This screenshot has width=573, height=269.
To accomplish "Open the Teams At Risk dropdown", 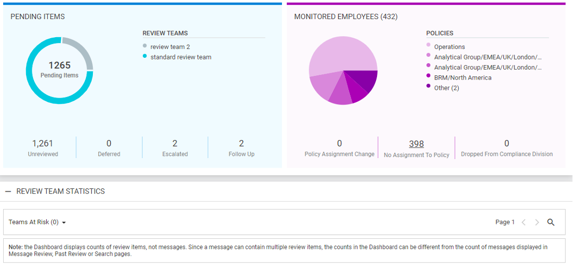I will pos(37,222).
